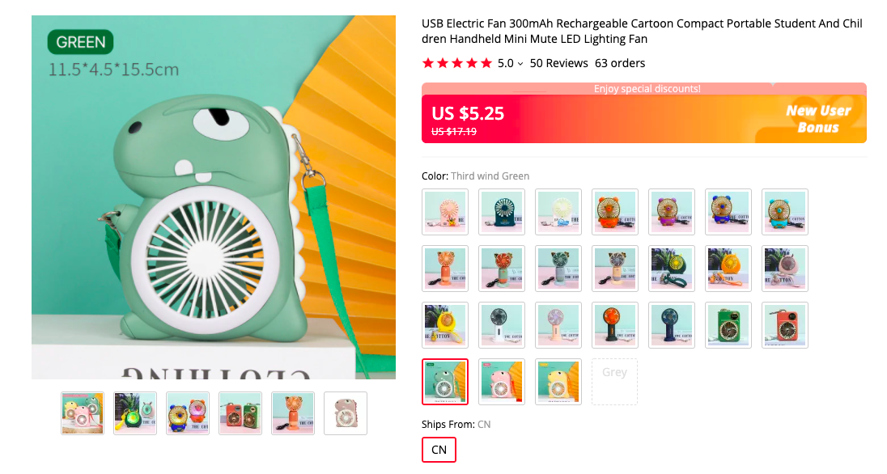887x474 pixels.
Task: Click the Enjoy special discounts banner
Action: 645,88
